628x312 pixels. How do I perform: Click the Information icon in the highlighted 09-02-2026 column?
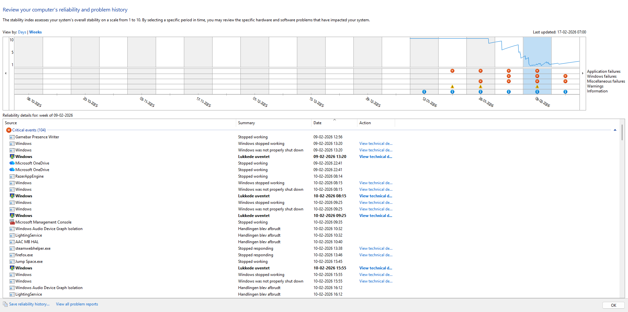point(537,92)
